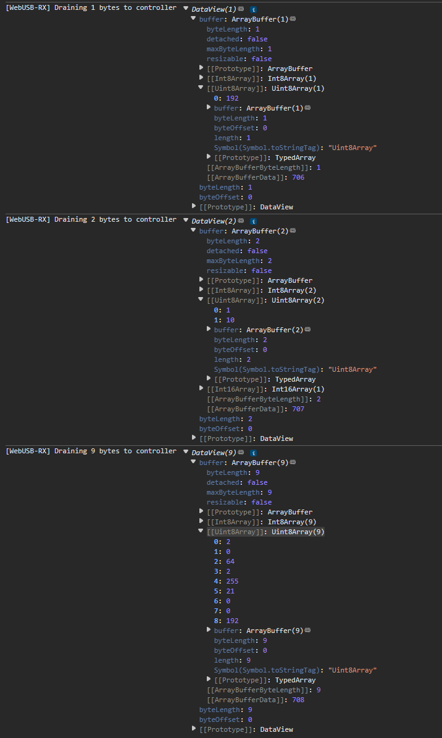Screen dimensions: 442x738
Task: Select the "Draining 9 bytes to controller" log message
Action: 91,451
